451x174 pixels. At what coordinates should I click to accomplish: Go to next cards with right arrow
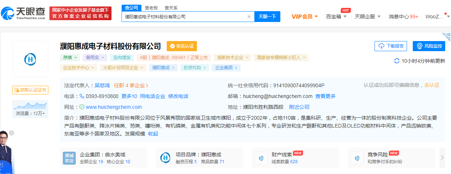point(442,157)
